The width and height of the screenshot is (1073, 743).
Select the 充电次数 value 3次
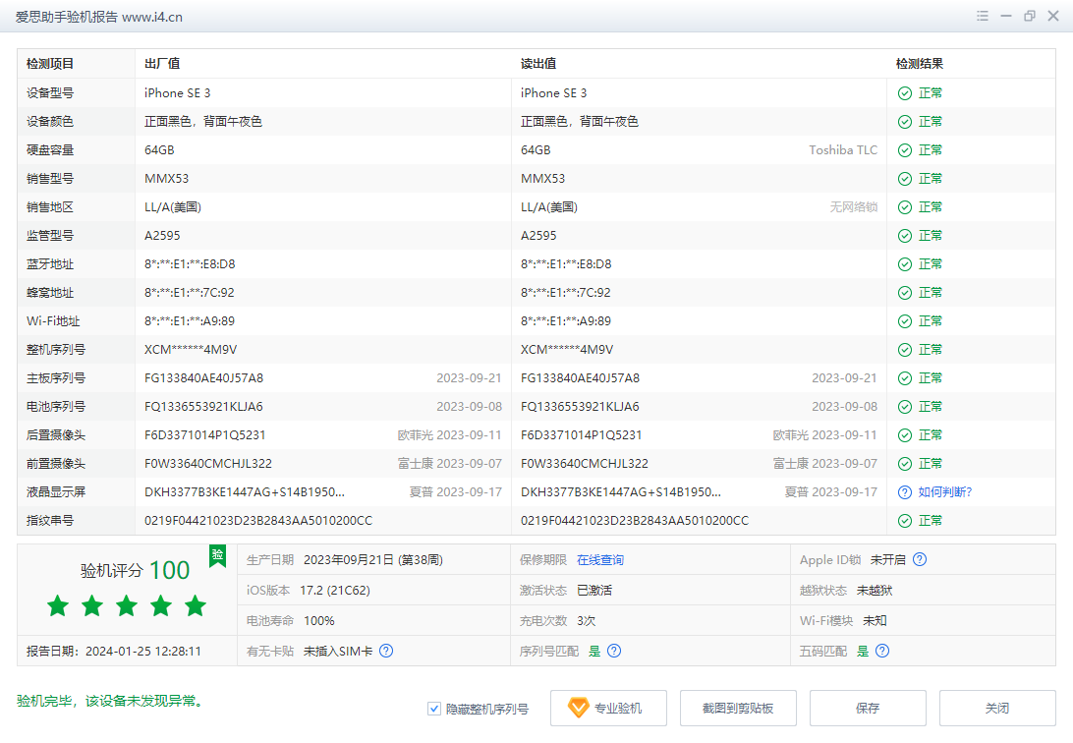click(586, 620)
